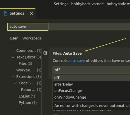Image resolution: width=130 pixels, height=115 pixels.
Task: Open the Settings editor tab
Action: (x=18, y=13)
